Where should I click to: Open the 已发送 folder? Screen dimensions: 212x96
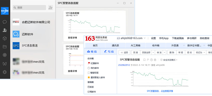(x=90, y=87)
